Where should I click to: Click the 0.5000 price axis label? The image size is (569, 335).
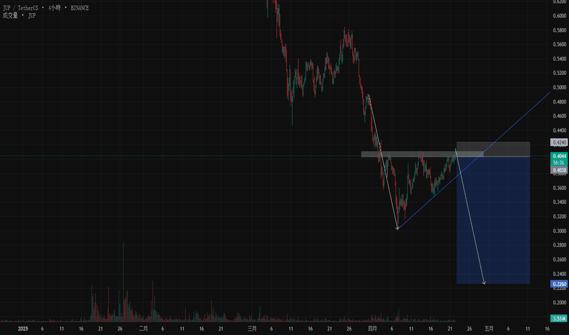coord(559,87)
